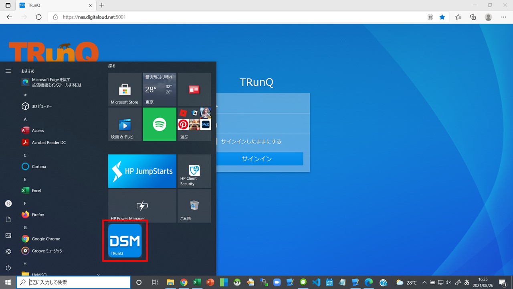Launch the Spotify tile
513x289 pixels.
[160, 124]
